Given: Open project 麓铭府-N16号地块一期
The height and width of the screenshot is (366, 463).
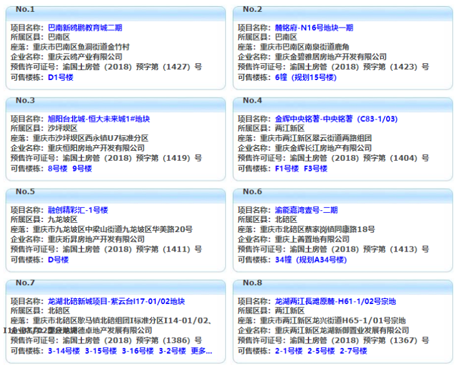Looking at the screenshot, I should coord(314,28).
